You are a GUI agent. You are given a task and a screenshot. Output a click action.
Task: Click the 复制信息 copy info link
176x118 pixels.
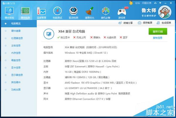pyautogui.click(x=158, y=38)
